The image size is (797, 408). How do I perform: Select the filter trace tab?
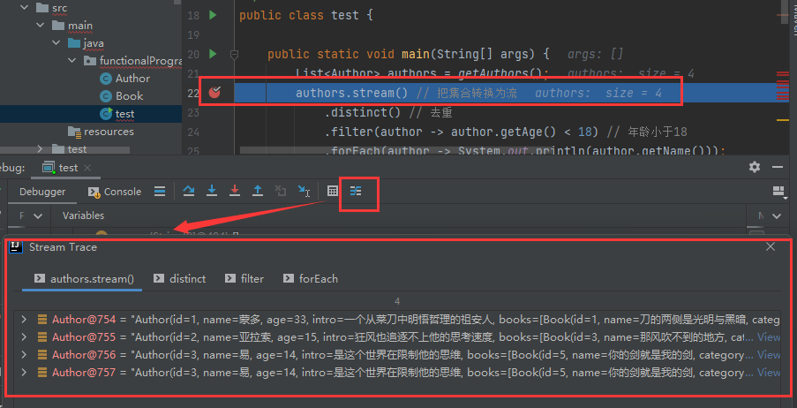click(x=245, y=279)
